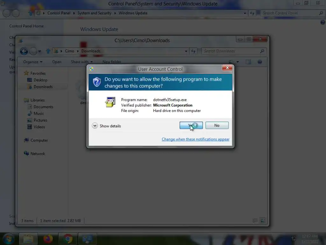The height and width of the screenshot is (245, 326).
Task: Decline the UAC prompt with No
Action: [x=217, y=125]
